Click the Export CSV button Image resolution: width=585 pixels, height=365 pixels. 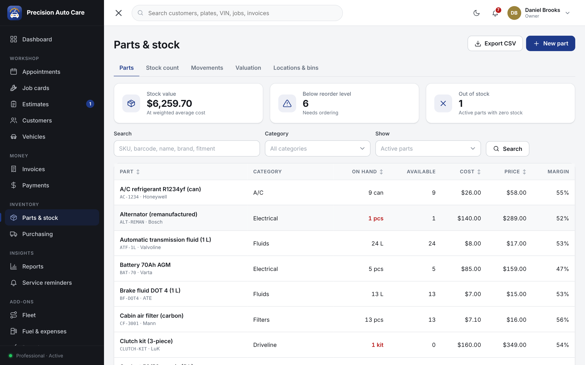495,43
